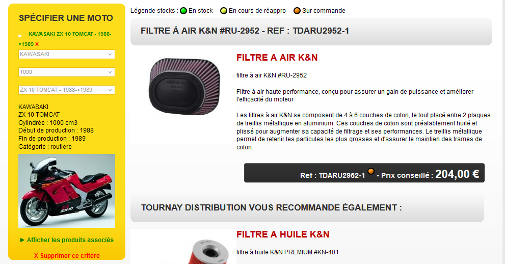
Task: Click the green arrow before Afficher les produits
Action: point(22,240)
